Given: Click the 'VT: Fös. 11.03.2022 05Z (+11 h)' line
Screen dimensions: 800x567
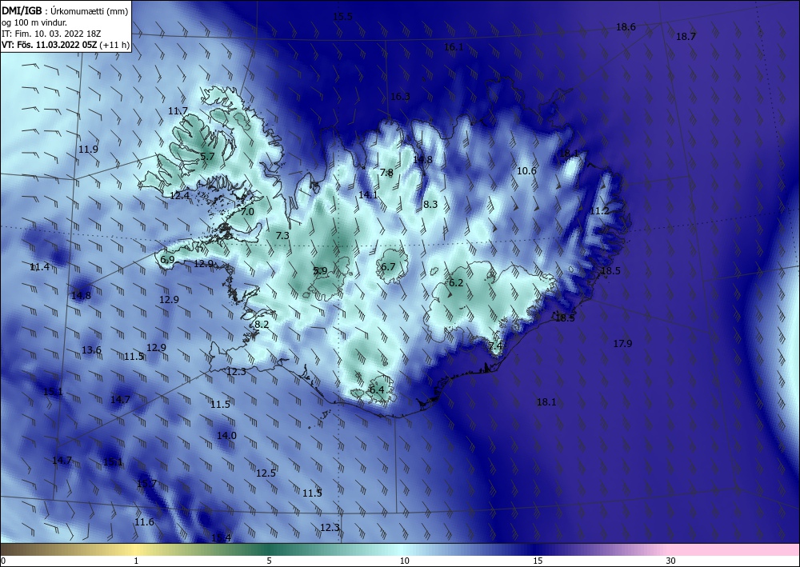Looking at the screenshot, I should point(66,45).
